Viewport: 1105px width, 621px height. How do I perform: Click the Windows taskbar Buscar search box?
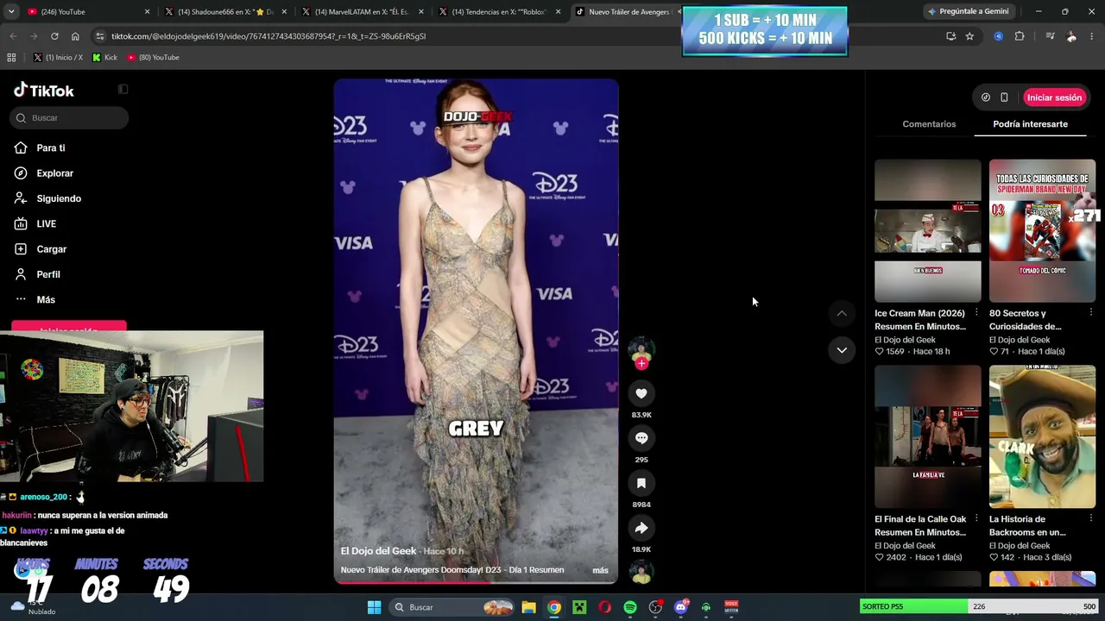click(x=450, y=607)
